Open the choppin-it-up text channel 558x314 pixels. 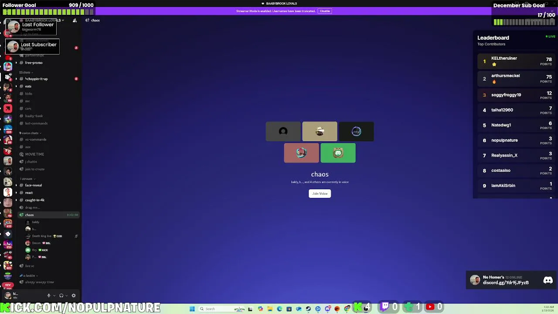(36, 79)
